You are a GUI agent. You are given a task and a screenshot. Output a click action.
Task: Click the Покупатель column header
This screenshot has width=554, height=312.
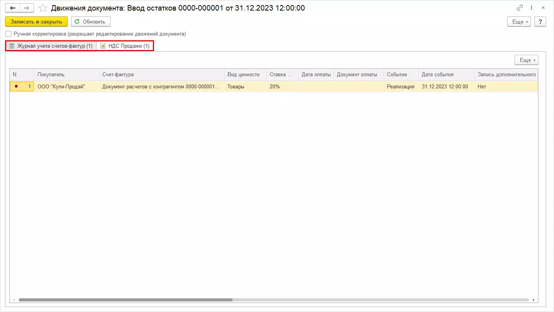pyautogui.click(x=66, y=75)
